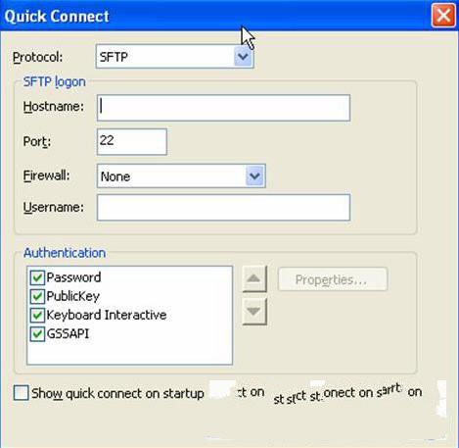Select the GSSAPI list entry
The image size is (459, 448).
pos(68,334)
